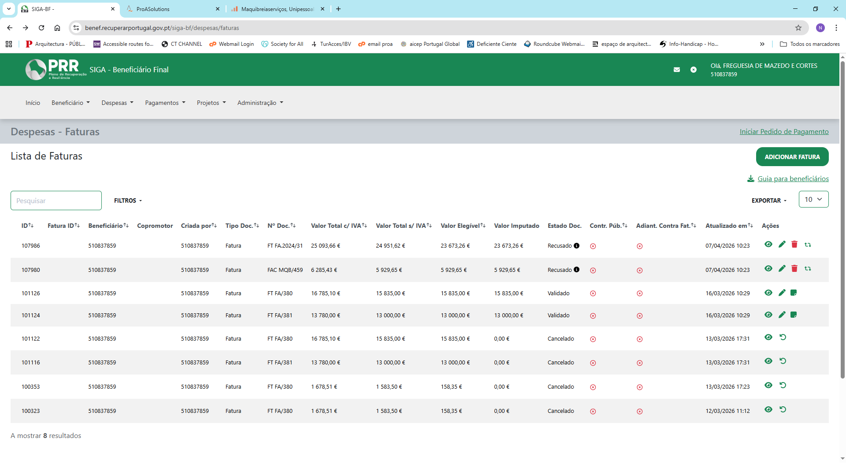Open the green note icon for invoice 101126
846x464 pixels.
(x=794, y=293)
